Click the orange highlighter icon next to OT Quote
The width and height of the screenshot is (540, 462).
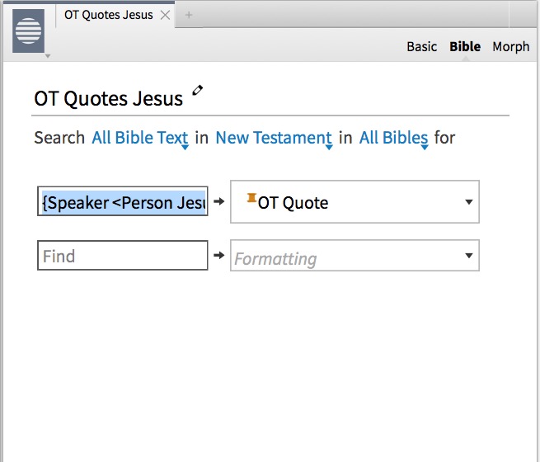pos(251,199)
